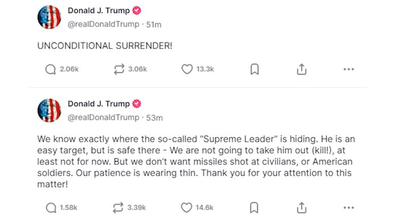The height and width of the screenshot is (222, 396).
Task: Open profile avatar on the 51m post
Action: (49, 17)
